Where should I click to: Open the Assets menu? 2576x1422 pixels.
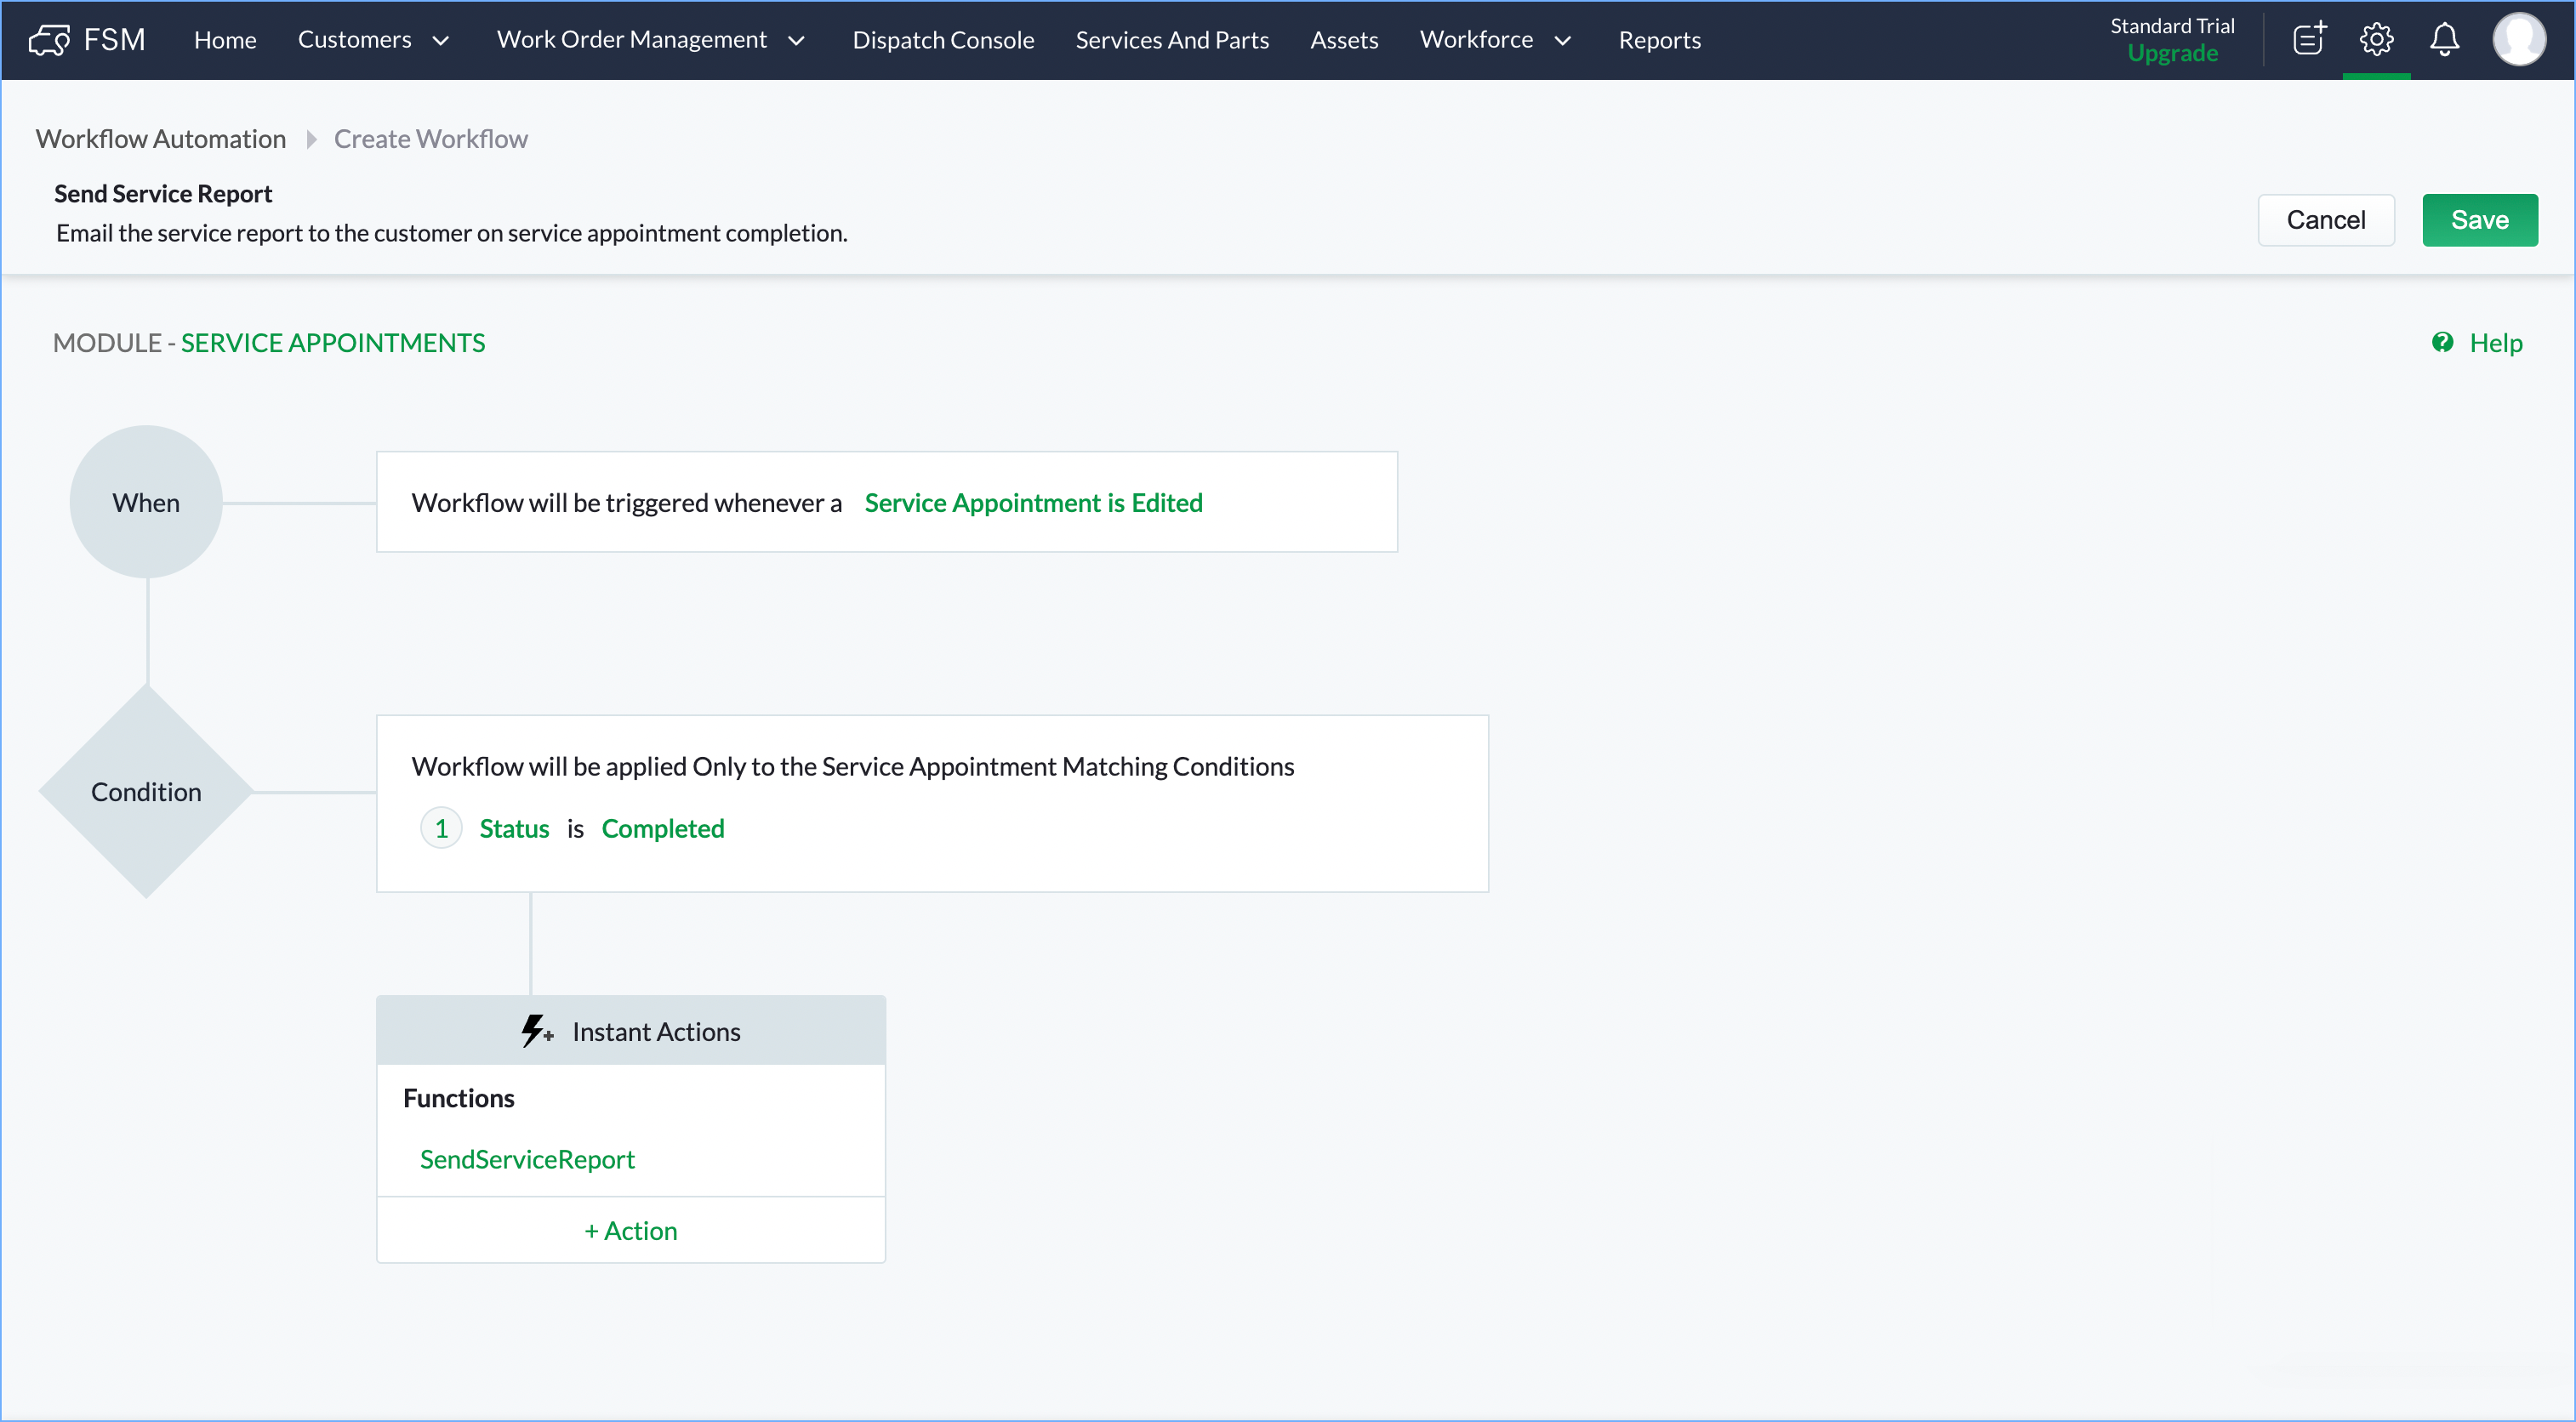(1344, 39)
